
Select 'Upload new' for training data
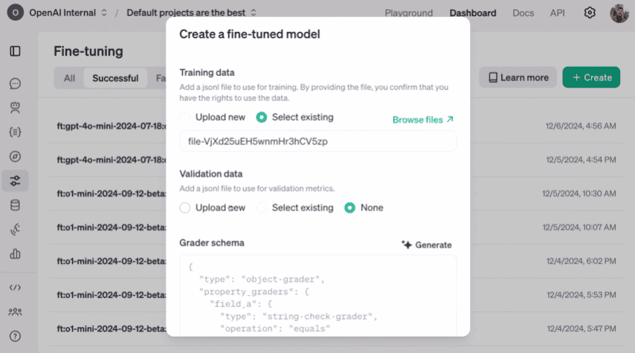(185, 117)
